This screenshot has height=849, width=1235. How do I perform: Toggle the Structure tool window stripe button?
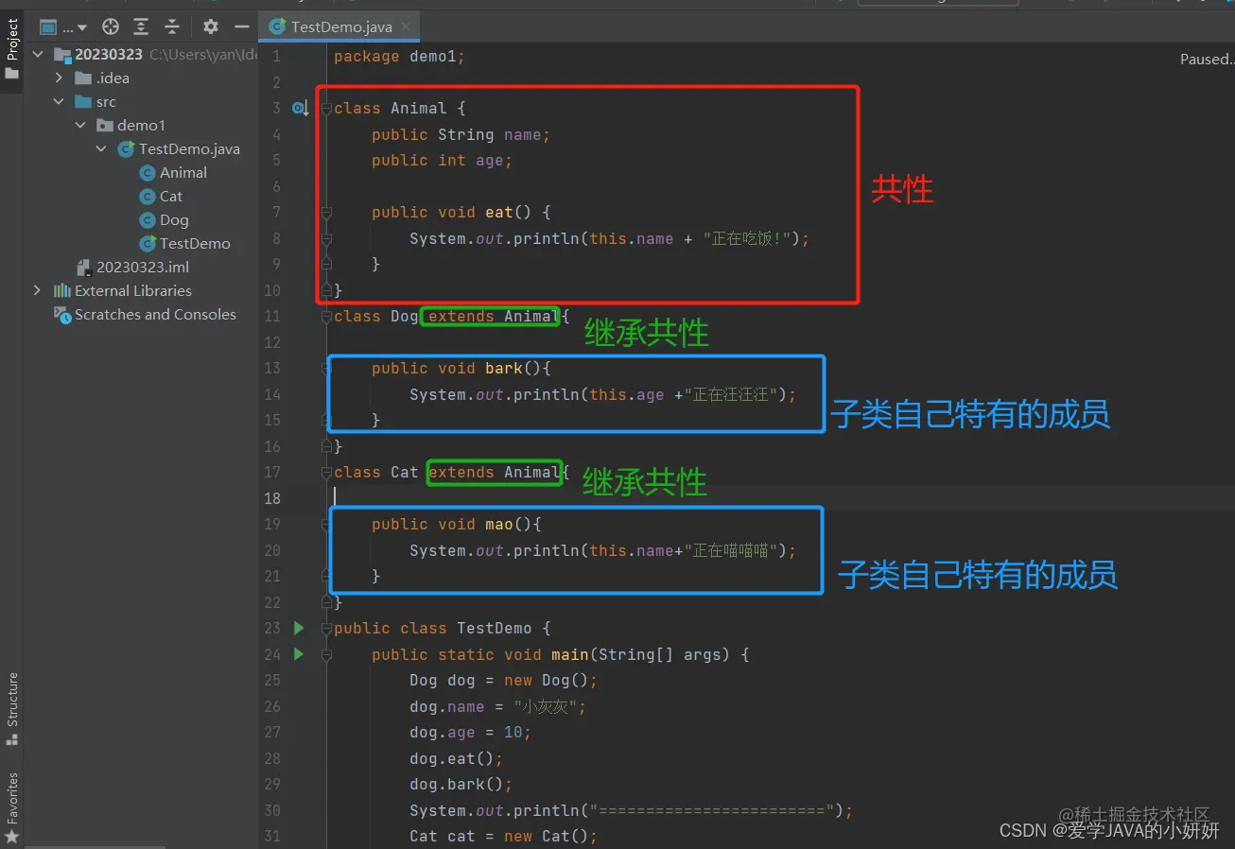point(12,709)
